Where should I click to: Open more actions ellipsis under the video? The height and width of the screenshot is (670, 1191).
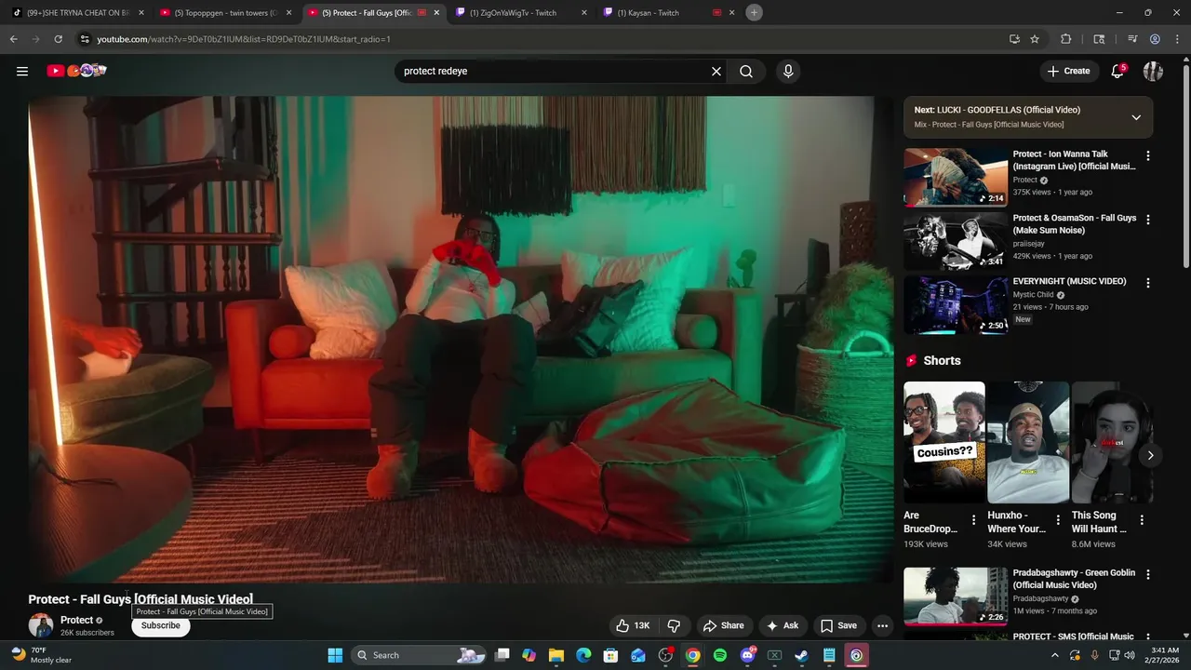pyautogui.click(x=882, y=625)
